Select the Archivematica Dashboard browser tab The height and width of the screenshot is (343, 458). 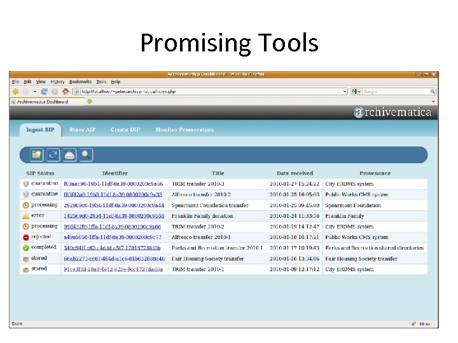pyautogui.click(x=47, y=102)
